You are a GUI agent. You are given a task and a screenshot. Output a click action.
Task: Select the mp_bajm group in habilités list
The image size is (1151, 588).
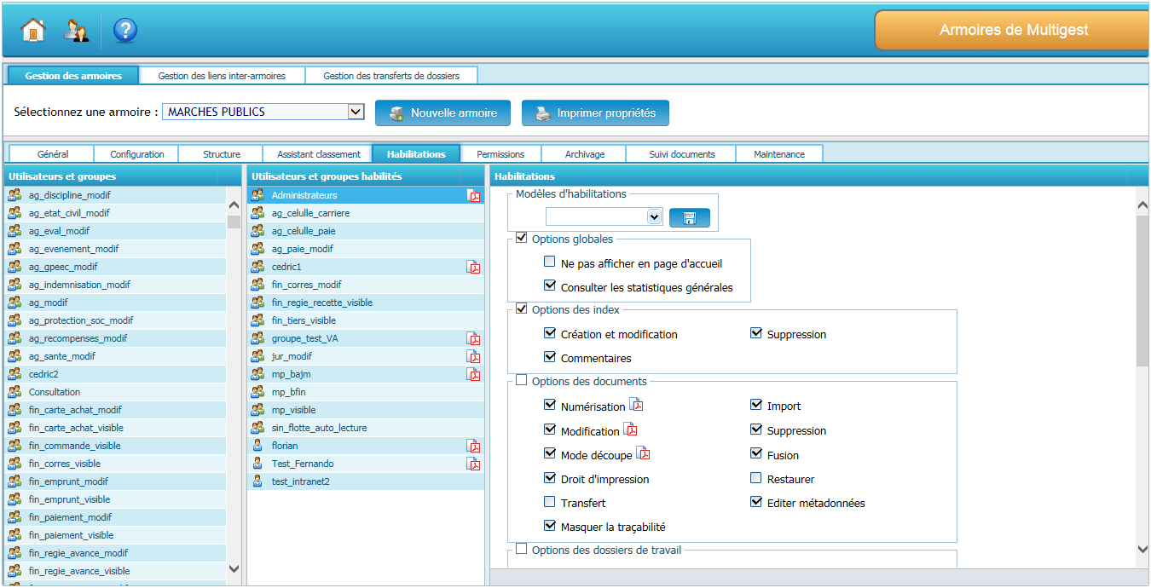pyautogui.click(x=291, y=375)
